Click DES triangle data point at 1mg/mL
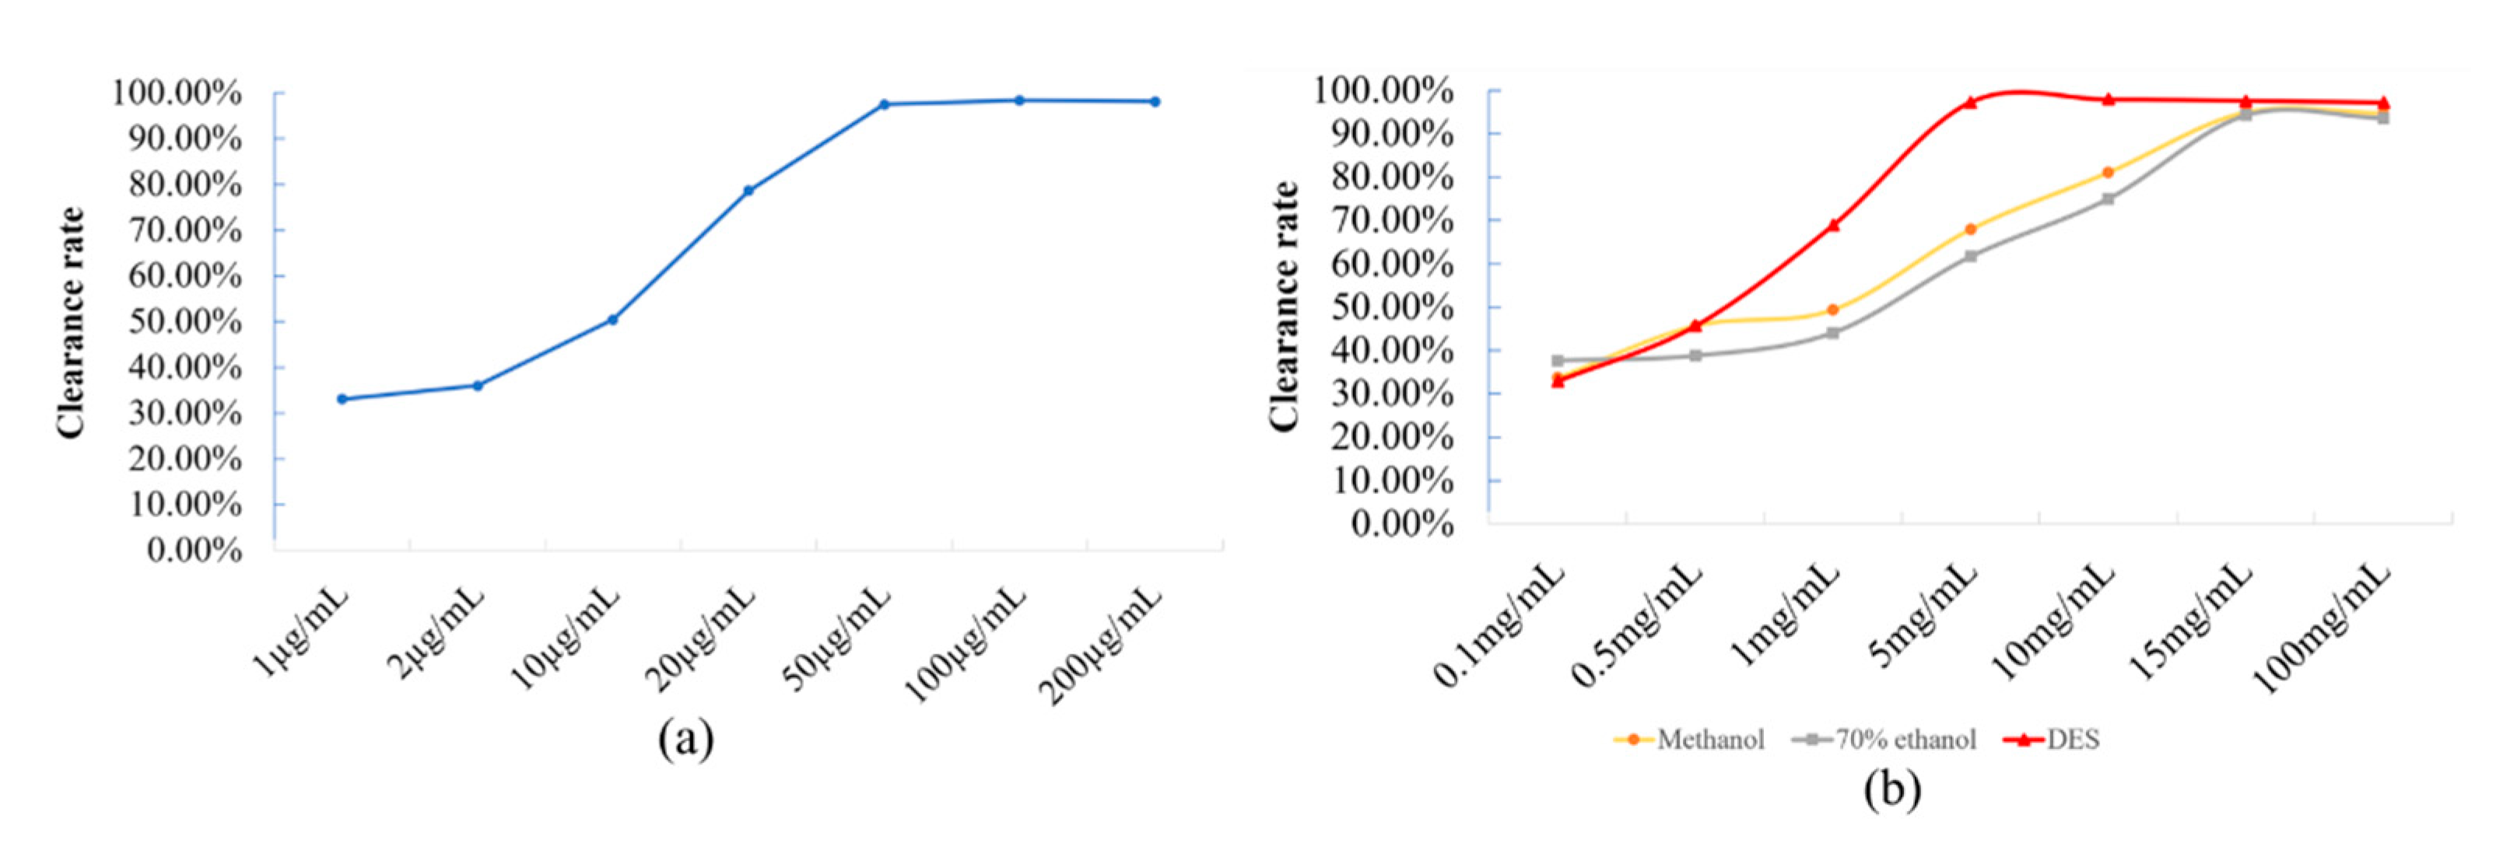The height and width of the screenshot is (847, 2503). 1834,226
